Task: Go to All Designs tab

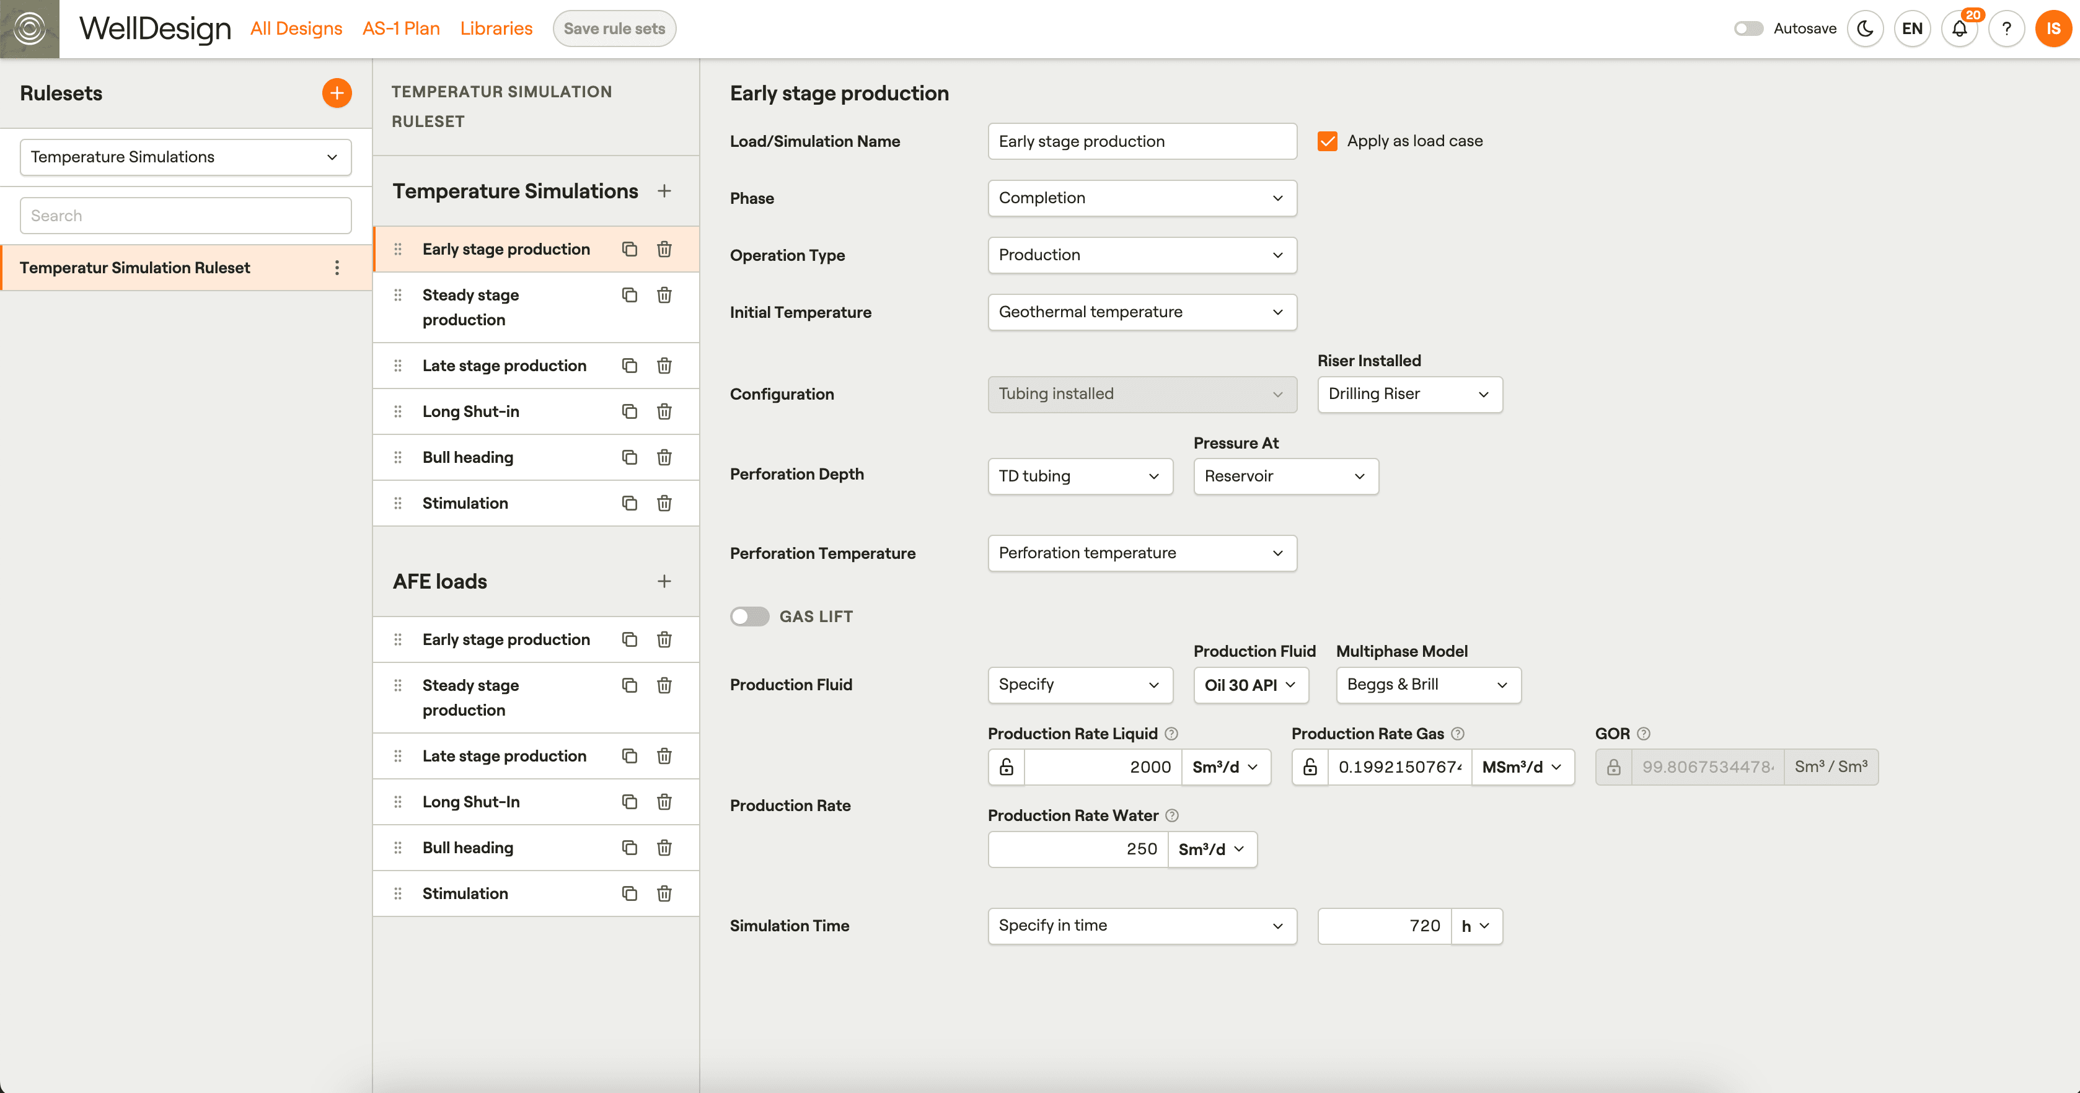Action: pos(296,29)
